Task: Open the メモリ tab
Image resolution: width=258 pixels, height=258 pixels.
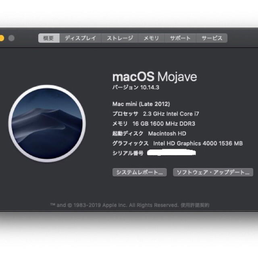Action: [151, 38]
